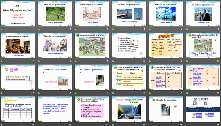221x126 pixels.
Task: Click slide number label 21
Action: click(x=107, y=125)
